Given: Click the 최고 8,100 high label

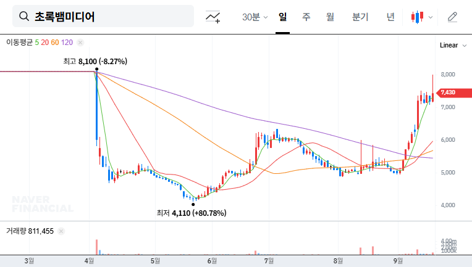Looking at the screenshot, I should (95, 61).
